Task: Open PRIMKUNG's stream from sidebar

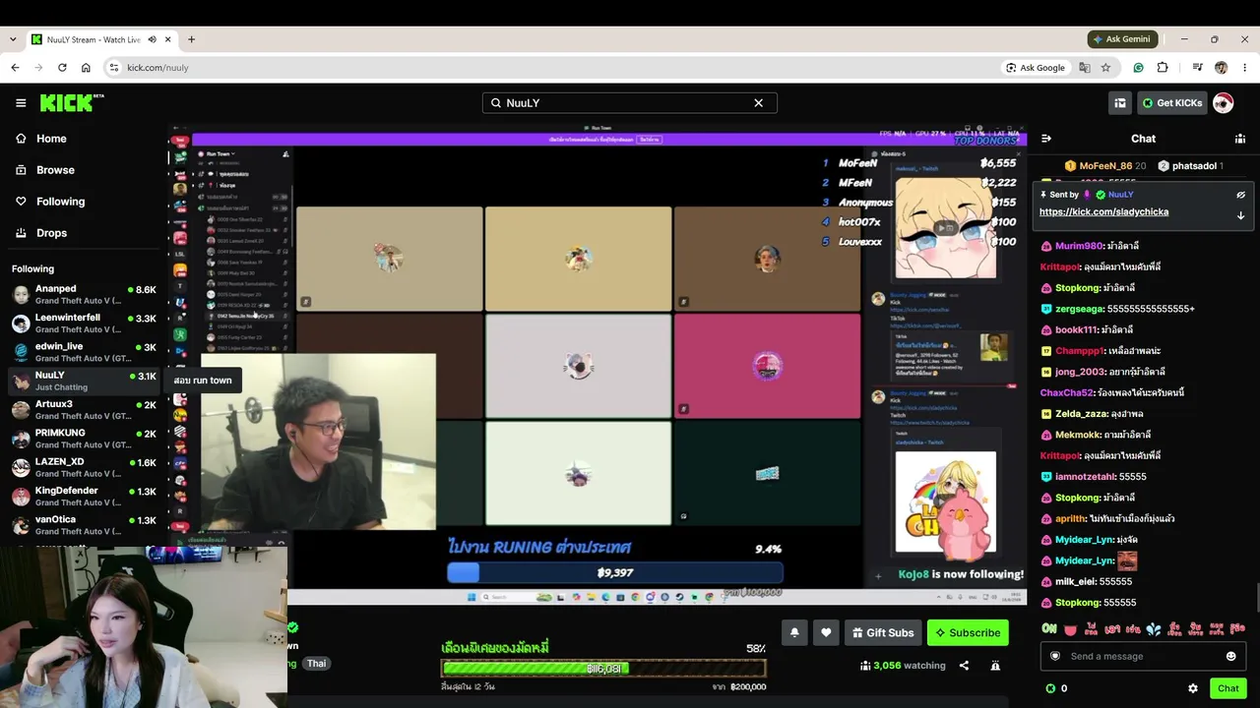Action: (84, 438)
